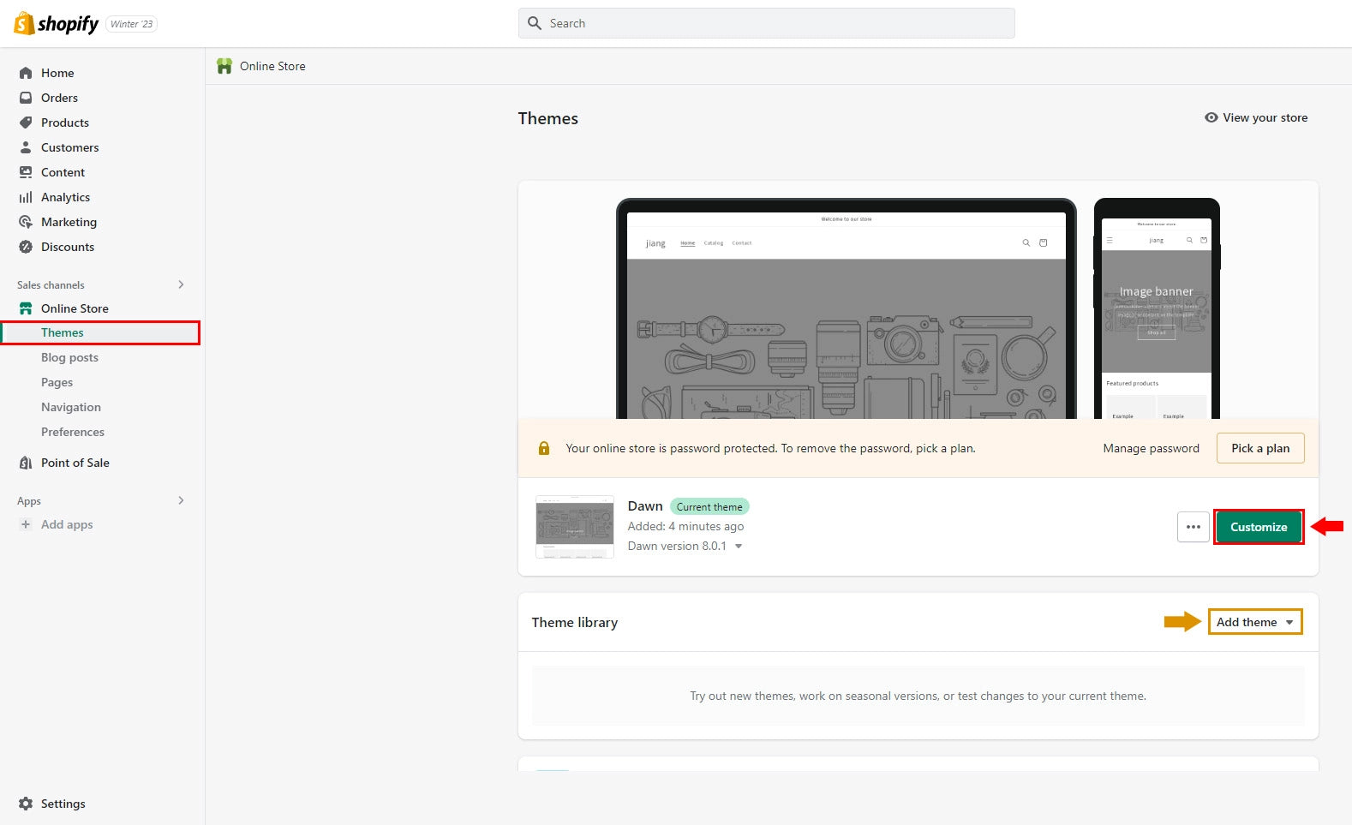Click Add apps link
This screenshot has width=1352, height=825.
point(67,524)
